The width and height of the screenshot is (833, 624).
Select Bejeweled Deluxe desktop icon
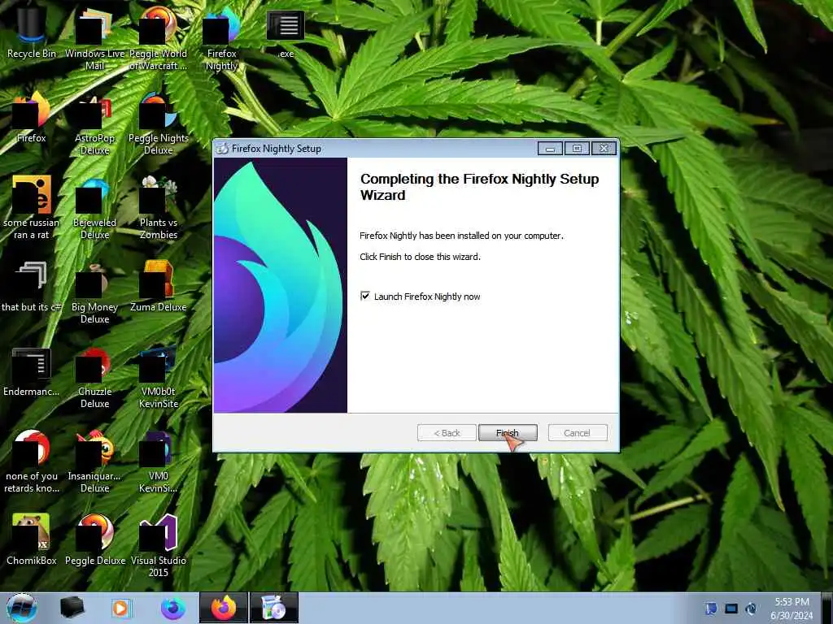pos(94,207)
